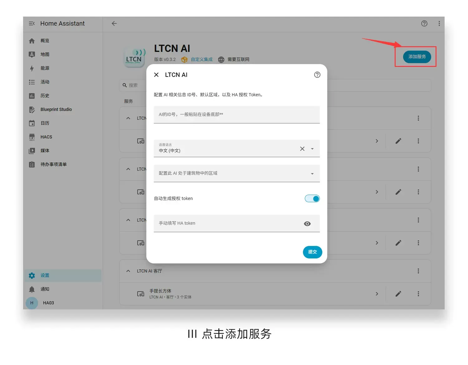Click the 手动填写 HA token field
The height and width of the screenshot is (365, 468).
click(x=236, y=223)
